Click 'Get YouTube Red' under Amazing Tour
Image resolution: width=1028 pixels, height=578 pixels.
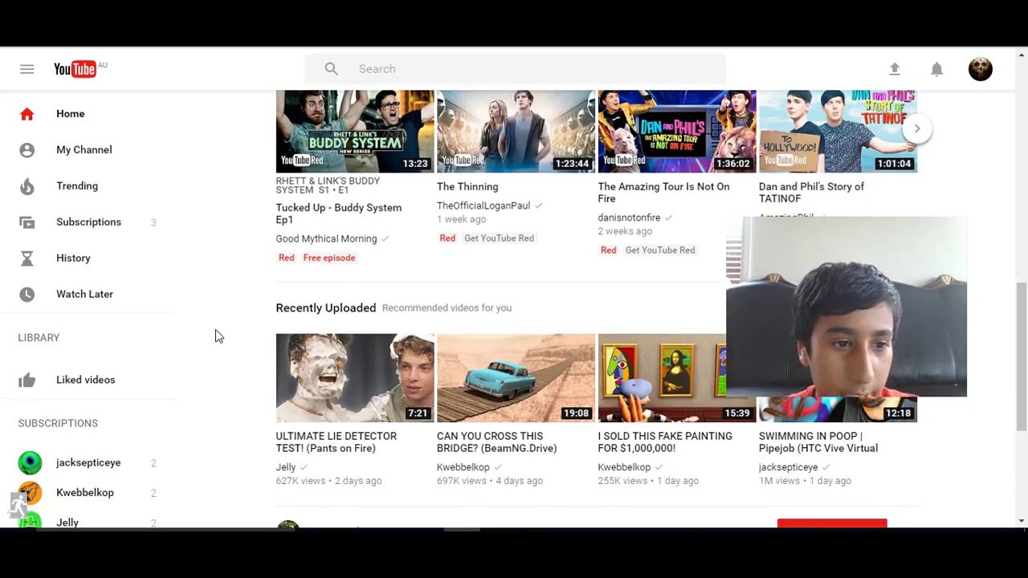tap(660, 250)
